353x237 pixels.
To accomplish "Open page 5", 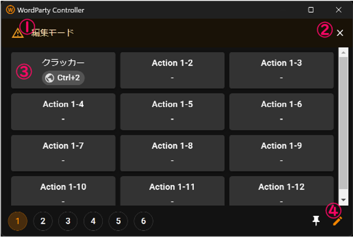I will pyautogui.click(x=118, y=221).
